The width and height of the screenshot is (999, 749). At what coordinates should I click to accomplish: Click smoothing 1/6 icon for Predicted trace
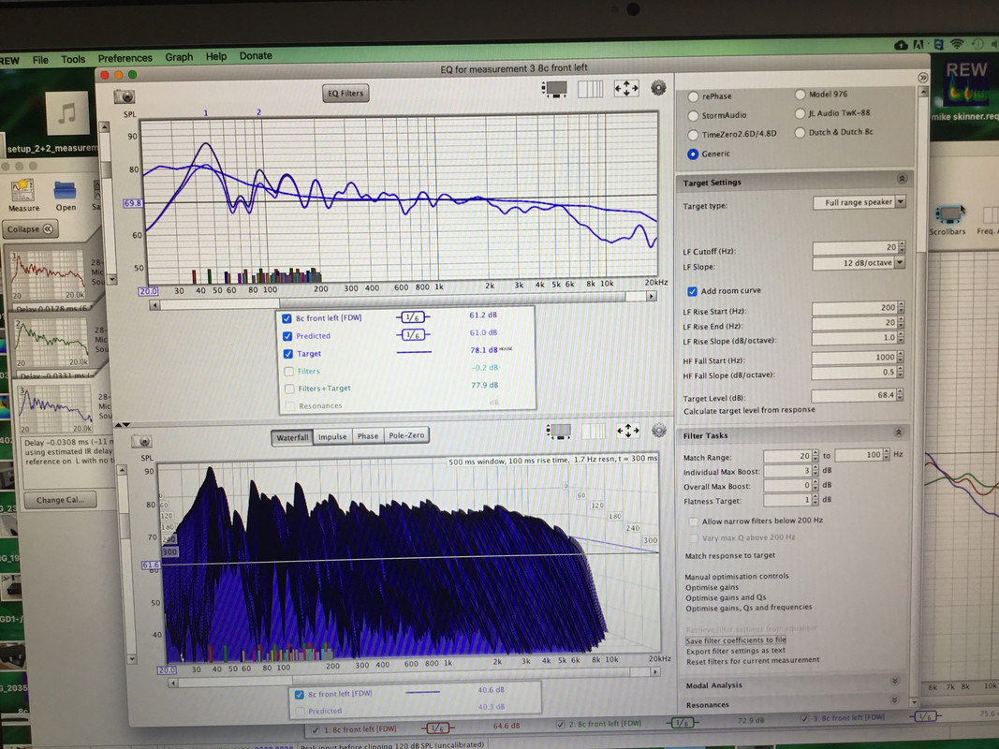click(412, 334)
